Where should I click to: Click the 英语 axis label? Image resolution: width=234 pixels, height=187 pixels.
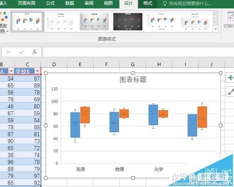(80, 169)
